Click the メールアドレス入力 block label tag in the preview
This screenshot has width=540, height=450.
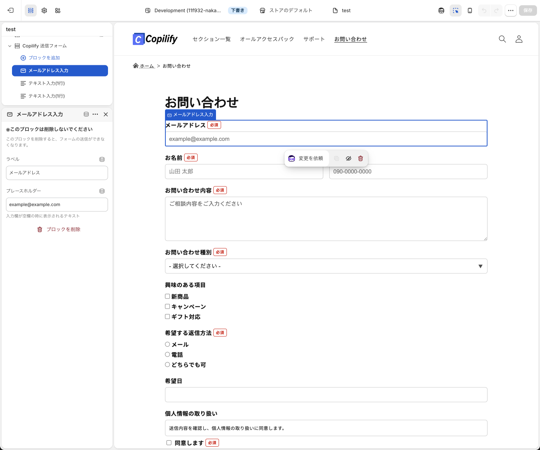coord(190,115)
